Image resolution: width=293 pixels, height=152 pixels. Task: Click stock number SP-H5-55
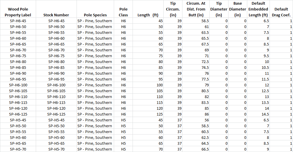[x=56, y=132]
